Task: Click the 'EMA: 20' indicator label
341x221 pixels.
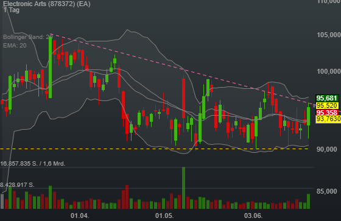Action: pos(15,45)
